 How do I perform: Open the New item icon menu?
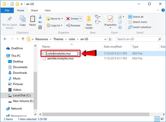98,16
